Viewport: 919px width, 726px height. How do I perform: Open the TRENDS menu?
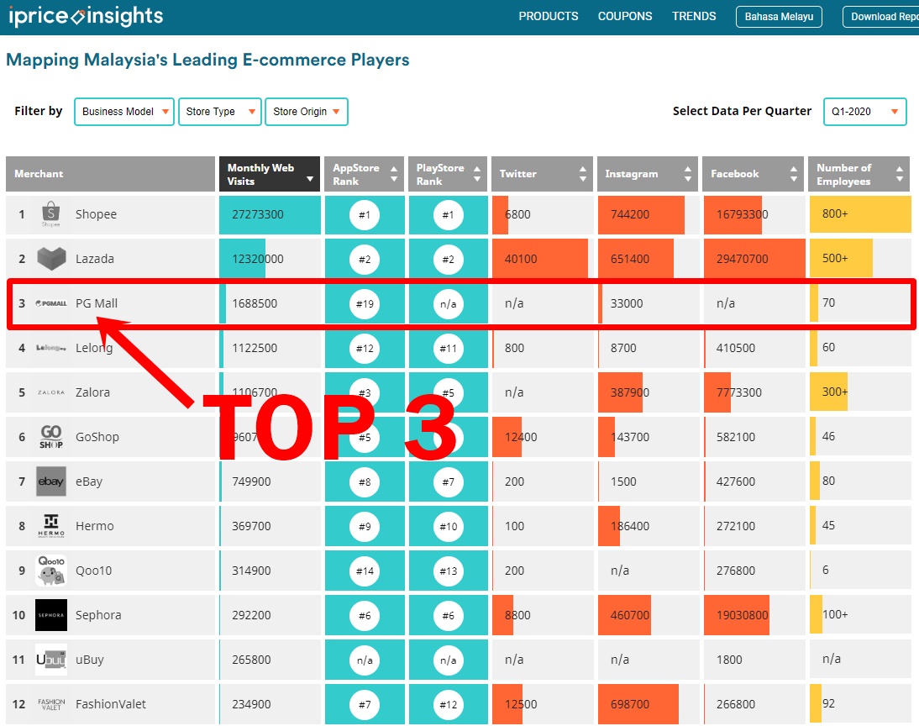coord(694,17)
